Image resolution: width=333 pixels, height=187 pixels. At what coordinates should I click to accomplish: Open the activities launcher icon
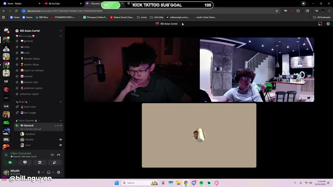click(40, 162)
